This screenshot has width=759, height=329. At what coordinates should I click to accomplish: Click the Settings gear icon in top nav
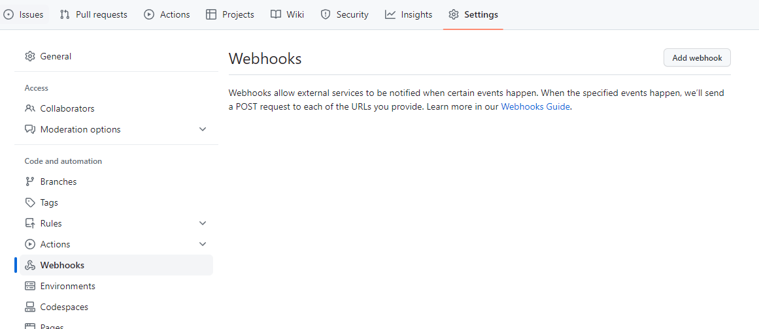click(454, 14)
